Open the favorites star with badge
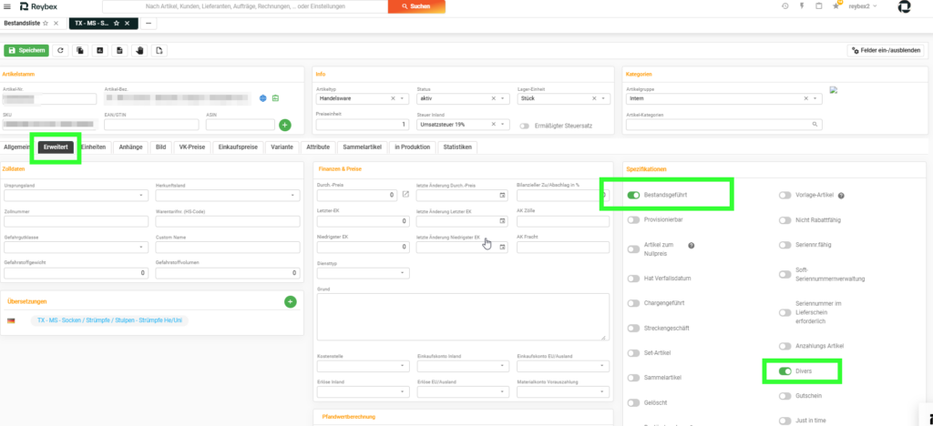Image resolution: width=933 pixels, height=426 pixels. (836, 6)
